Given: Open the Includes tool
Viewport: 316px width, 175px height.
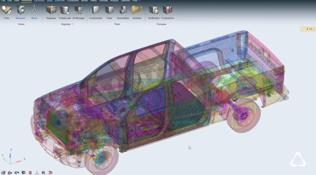Looking at the screenshot, I should [137, 11].
